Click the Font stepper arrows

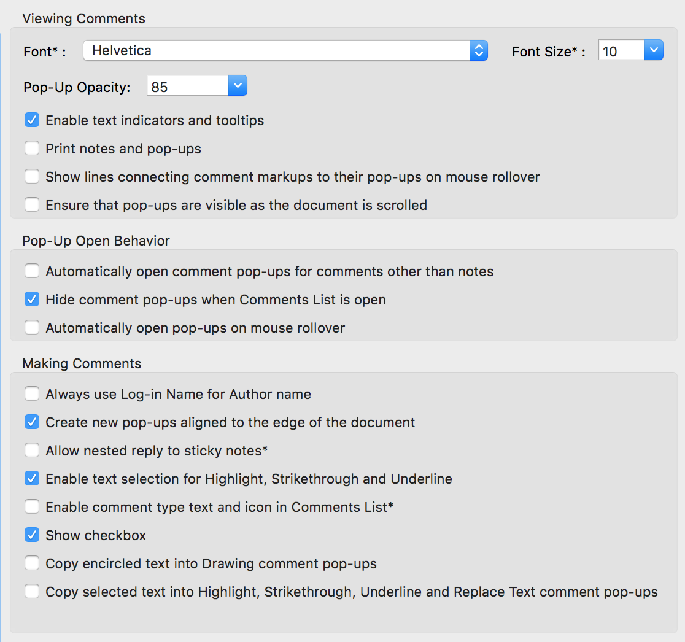[479, 51]
